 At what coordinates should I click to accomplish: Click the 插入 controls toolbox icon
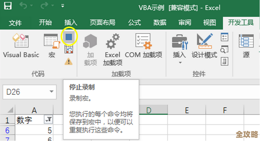click(180, 42)
